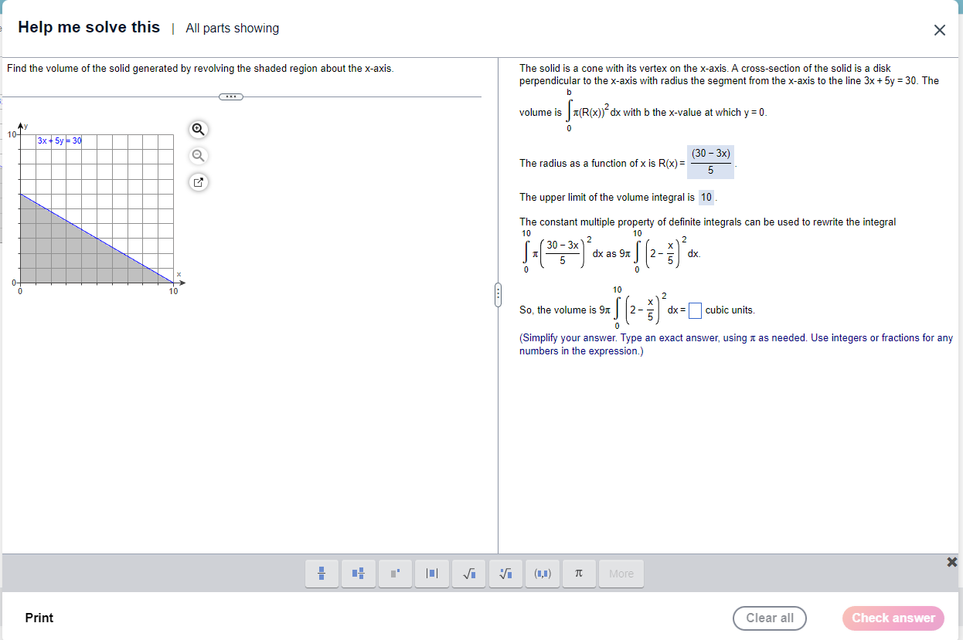Click Print at the bottom left
Image resolution: width=963 pixels, height=640 pixels.
(x=39, y=618)
